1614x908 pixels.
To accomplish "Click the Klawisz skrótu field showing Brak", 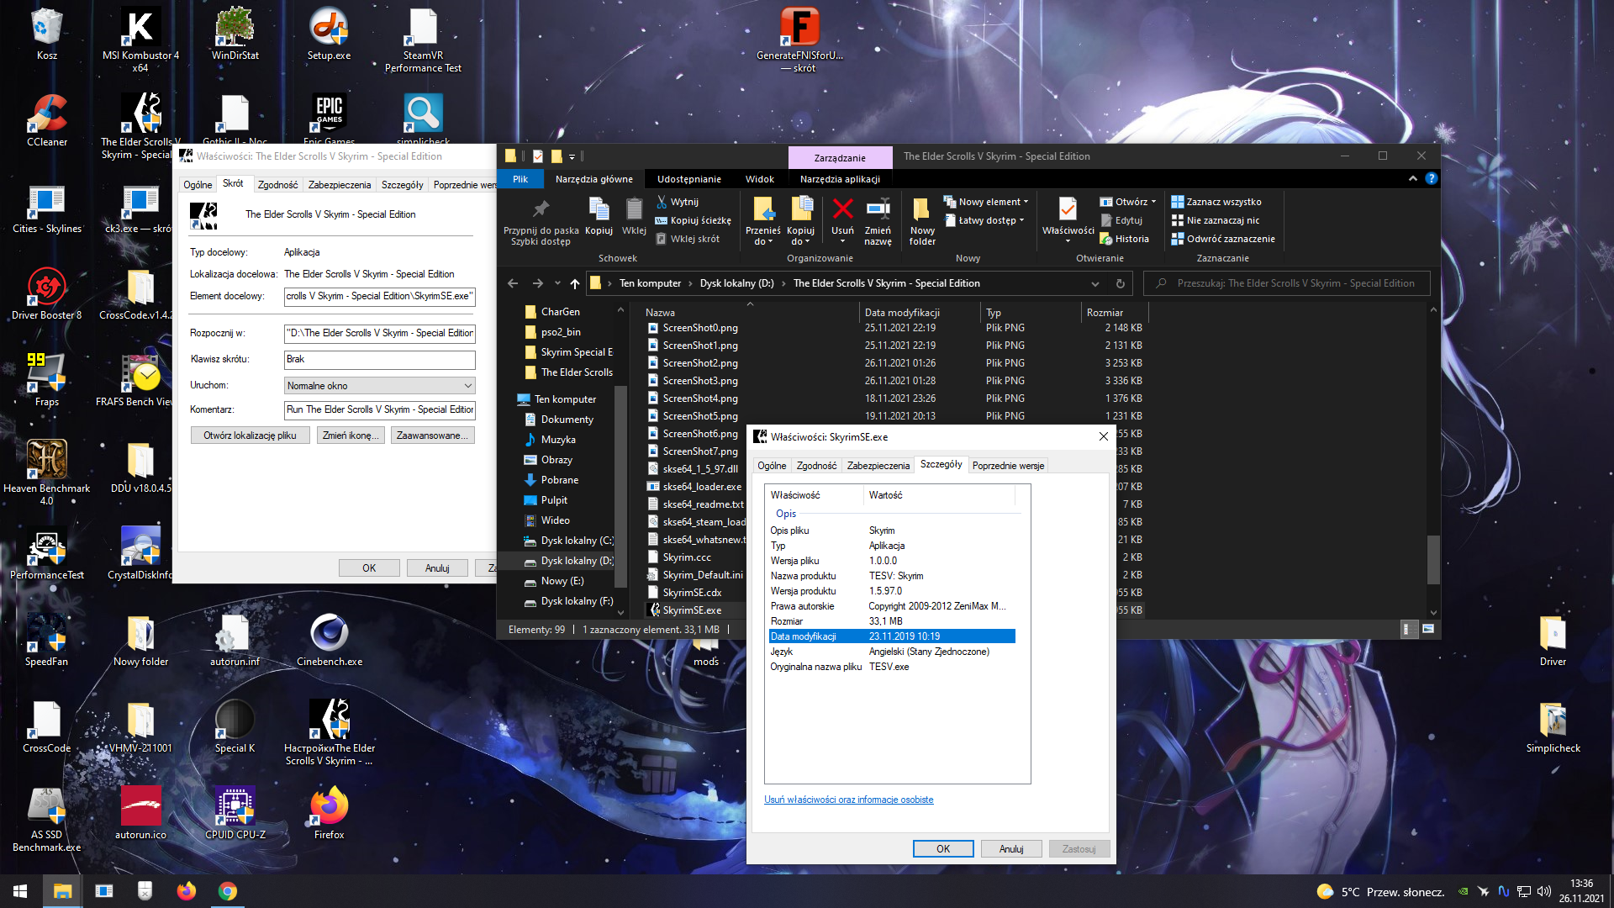I will (x=380, y=360).
